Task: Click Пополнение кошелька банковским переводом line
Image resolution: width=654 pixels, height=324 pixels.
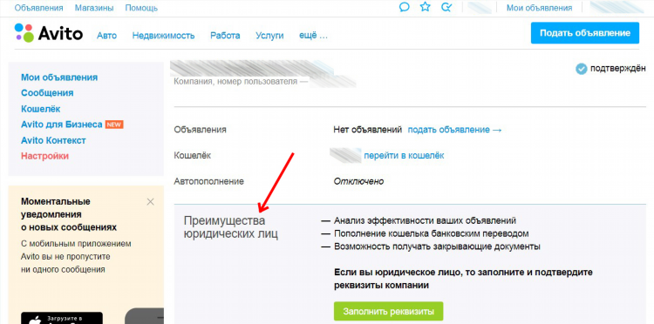Action: click(x=432, y=233)
